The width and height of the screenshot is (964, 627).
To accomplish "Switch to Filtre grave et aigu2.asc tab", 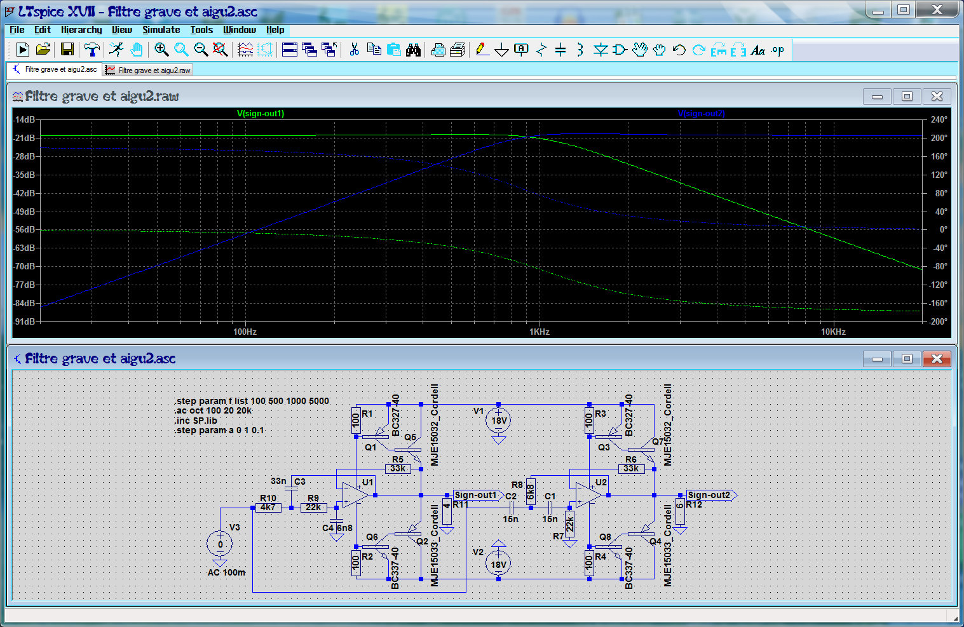I will (x=55, y=69).
